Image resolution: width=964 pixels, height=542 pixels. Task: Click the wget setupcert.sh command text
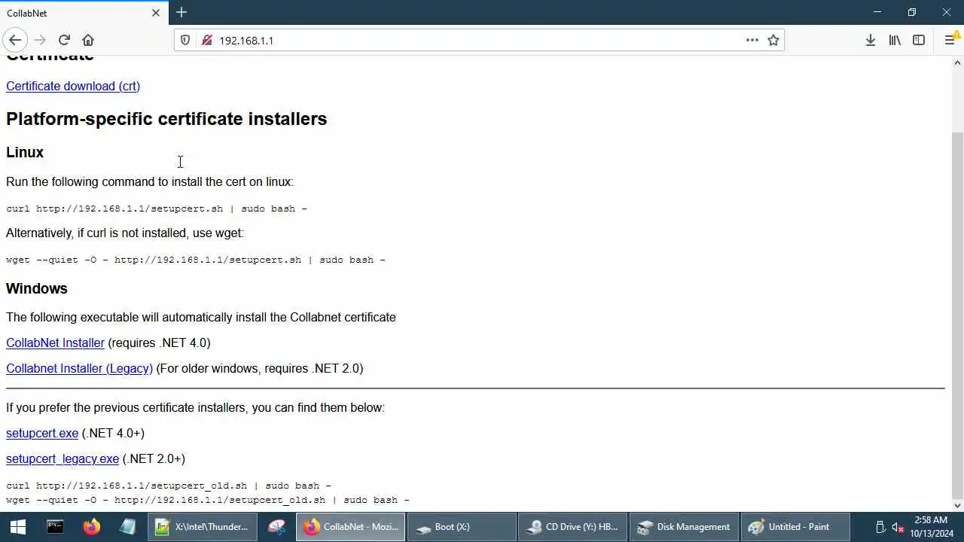(x=196, y=260)
